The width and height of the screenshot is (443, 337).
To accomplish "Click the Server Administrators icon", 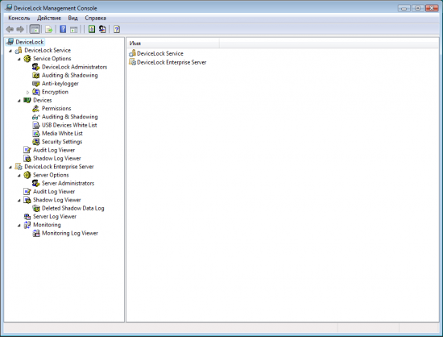I will tap(36, 183).
